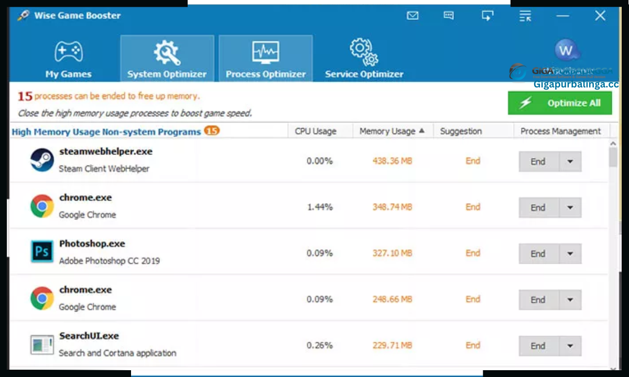Click the Adobe Photoshop CC 2019 description
The image size is (629, 377).
(x=110, y=261)
